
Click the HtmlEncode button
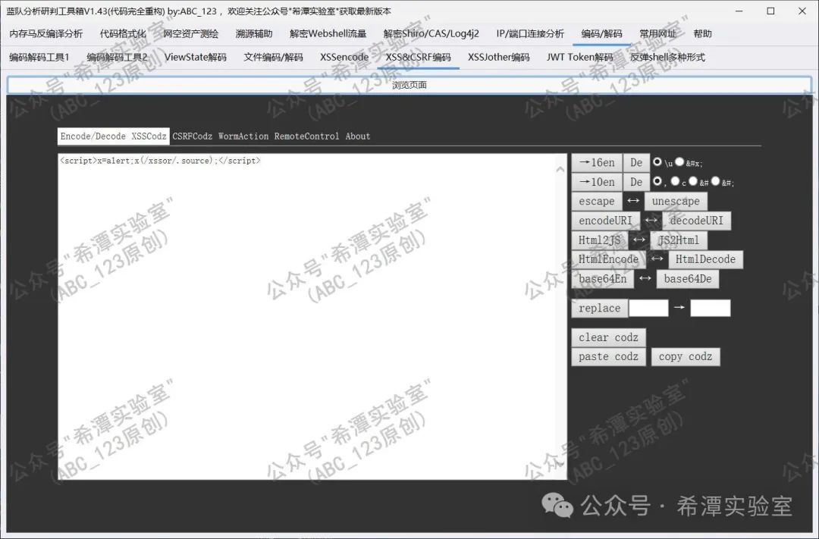608,259
